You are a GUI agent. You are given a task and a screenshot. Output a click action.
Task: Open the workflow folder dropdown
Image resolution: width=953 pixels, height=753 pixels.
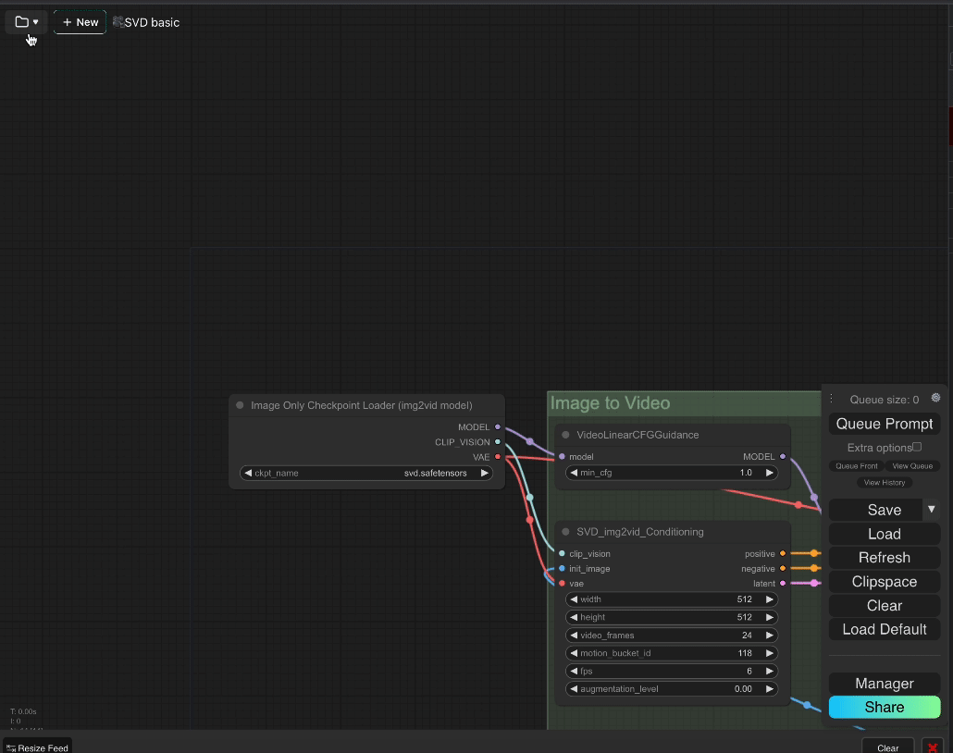click(x=26, y=22)
